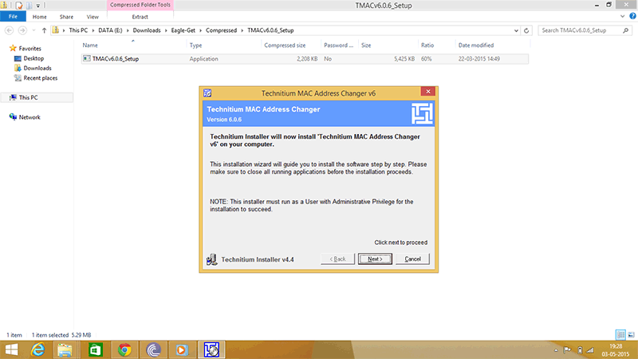The height and width of the screenshot is (359, 638).
Task: Open the File menu
Action: pos(13,16)
